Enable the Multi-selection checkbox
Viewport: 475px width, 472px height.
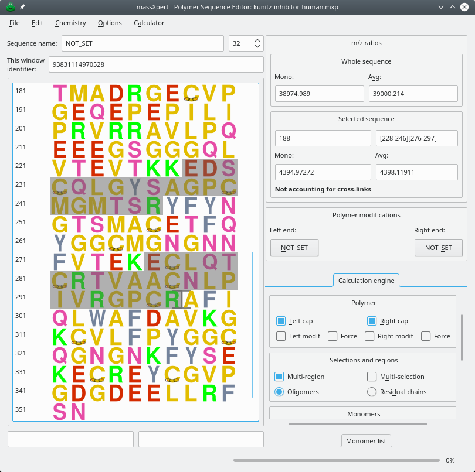pyautogui.click(x=372, y=377)
